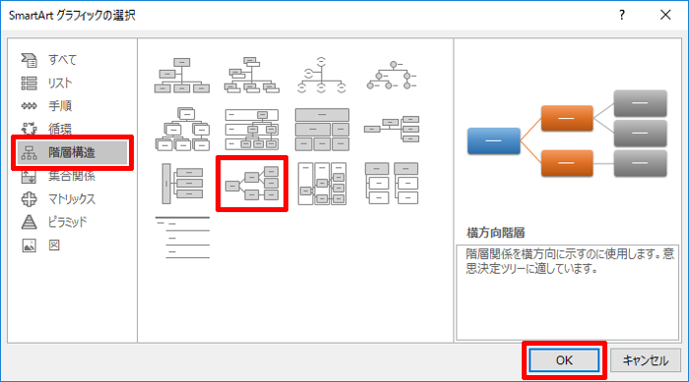Select the rounded-box Hierarchy layout
Screen dimensions: 689x382
182,130
